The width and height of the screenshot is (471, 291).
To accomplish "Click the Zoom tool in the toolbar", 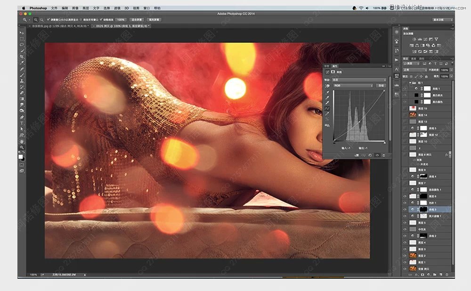I will coord(22,147).
